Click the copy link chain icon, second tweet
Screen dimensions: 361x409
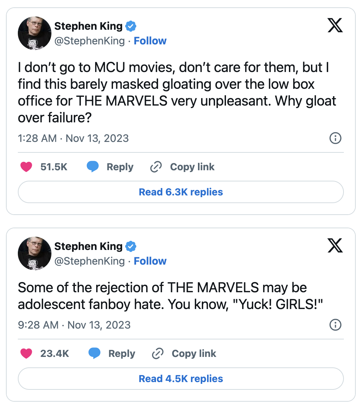157,354
